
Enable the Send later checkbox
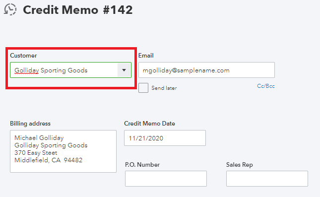click(143, 88)
